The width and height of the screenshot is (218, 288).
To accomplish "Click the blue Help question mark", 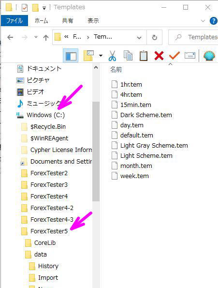I will [214, 21].
